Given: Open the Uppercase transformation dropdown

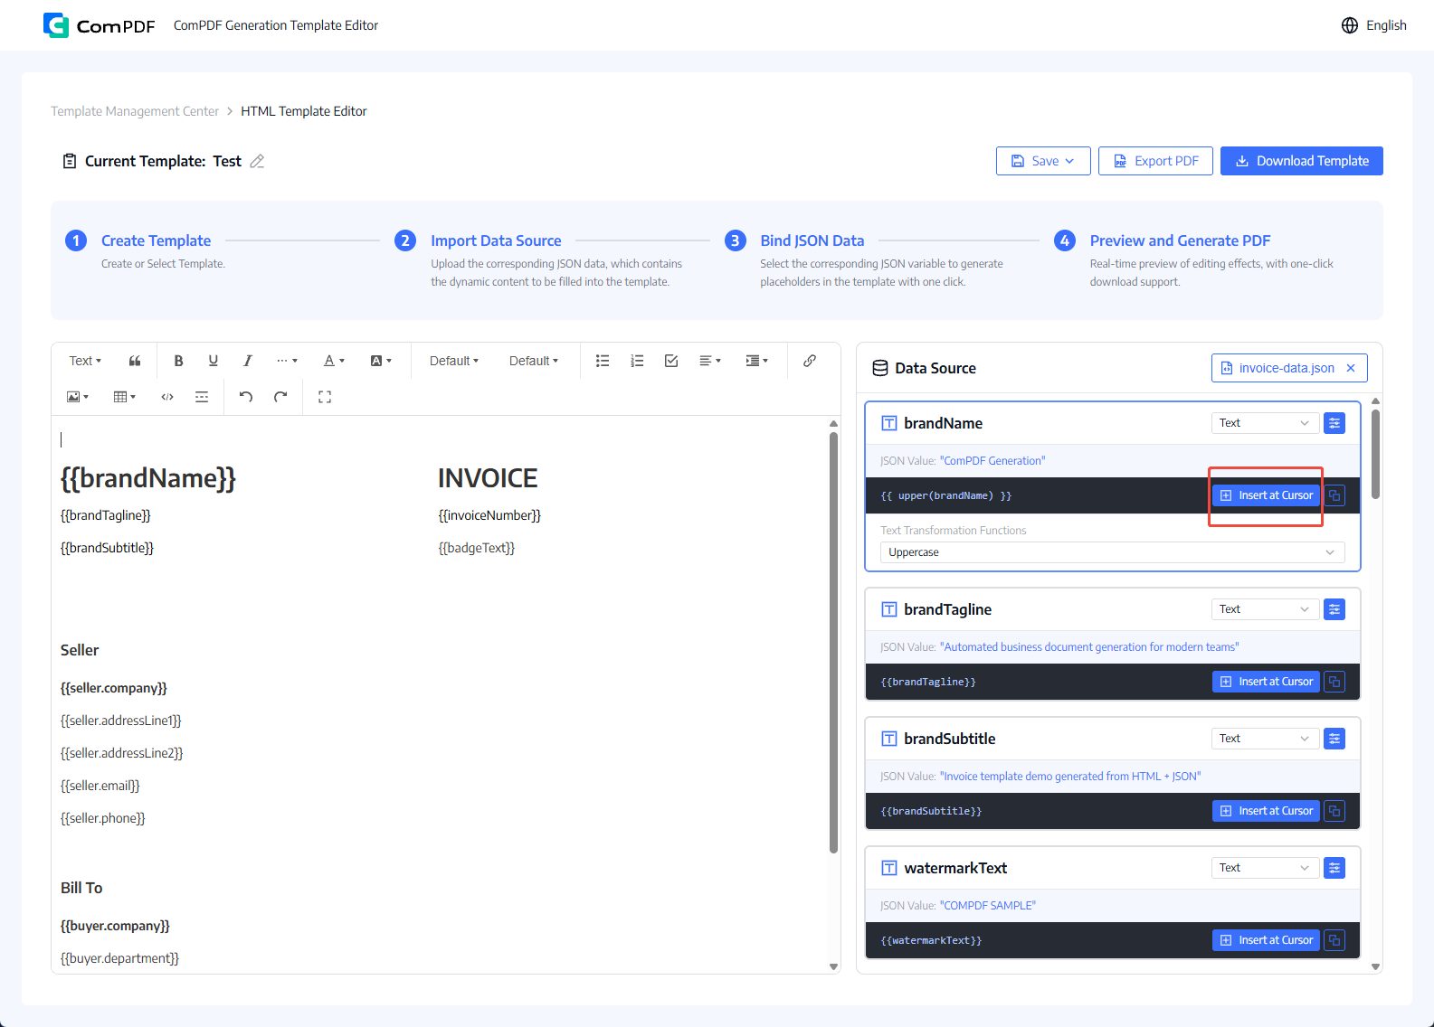Looking at the screenshot, I should point(1112,552).
